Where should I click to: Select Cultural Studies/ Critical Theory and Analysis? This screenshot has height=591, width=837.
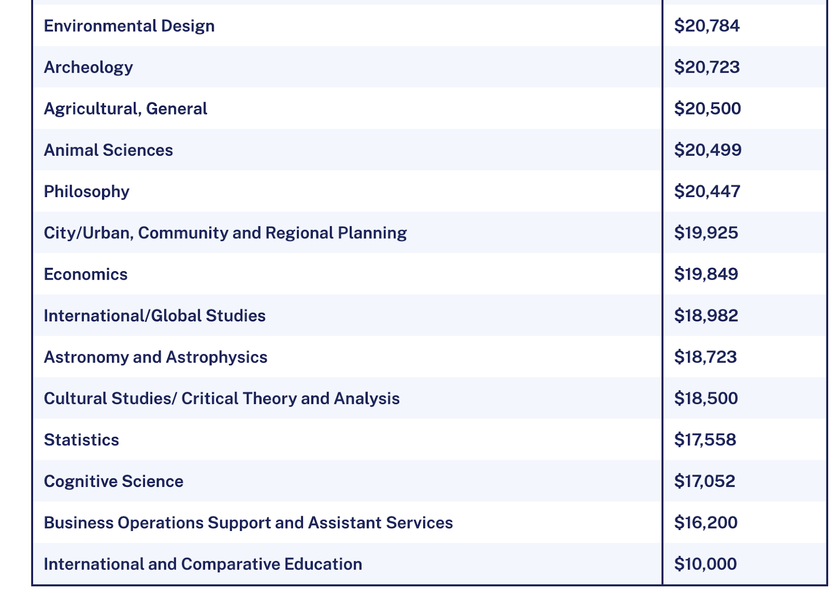click(x=222, y=398)
